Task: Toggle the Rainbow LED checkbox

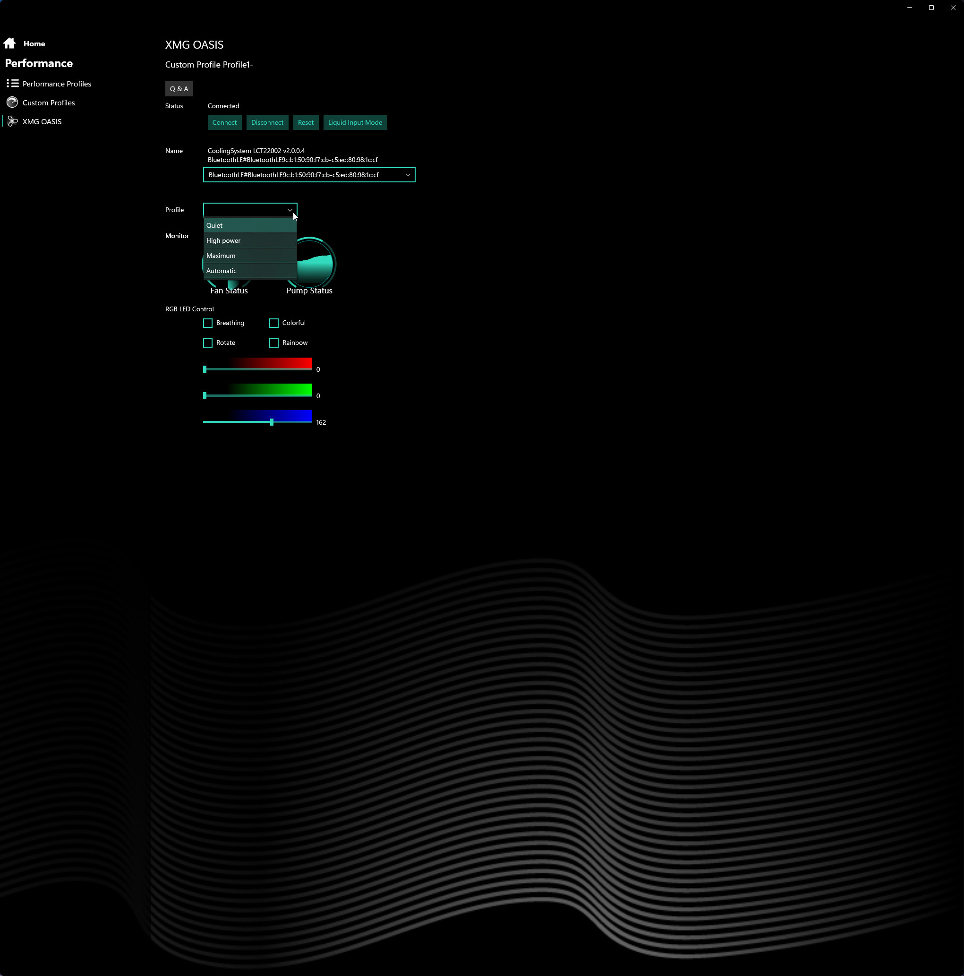Action: pos(273,343)
